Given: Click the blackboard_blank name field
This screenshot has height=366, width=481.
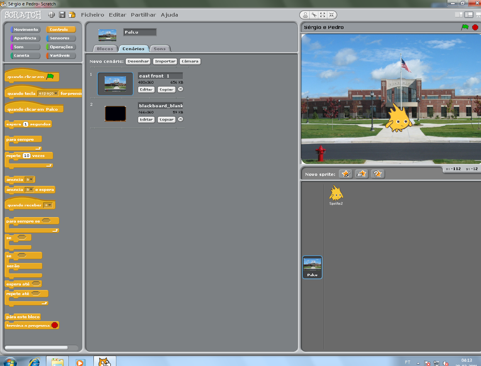Looking at the screenshot, I should tap(160, 106).
